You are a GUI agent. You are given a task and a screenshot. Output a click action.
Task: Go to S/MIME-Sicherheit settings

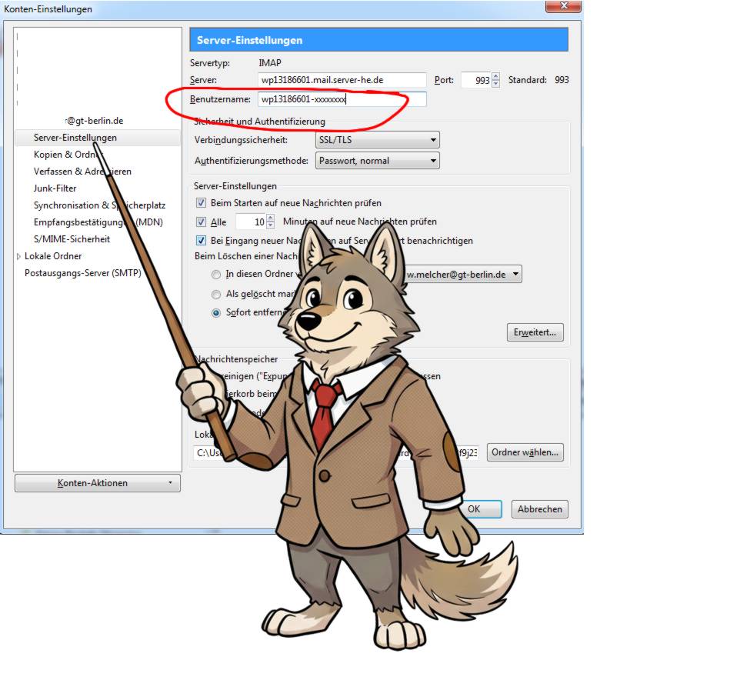tap(72, 239)
